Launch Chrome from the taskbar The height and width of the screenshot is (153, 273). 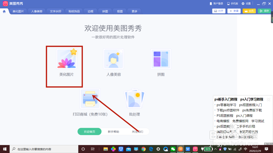(x=144, y=149)
